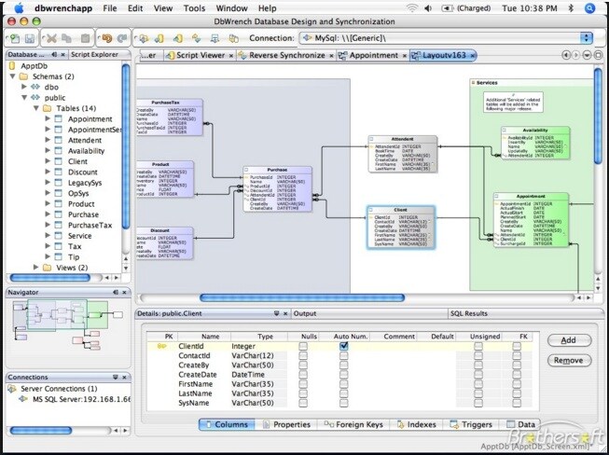Click the orange Undo arrow icon
Image resolution: width=609 pixels, height=455 pixels.
[106, 38]
